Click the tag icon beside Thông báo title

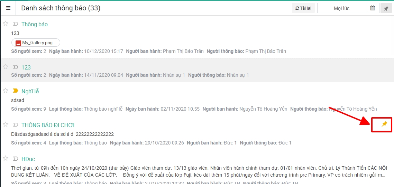[16, 24]
